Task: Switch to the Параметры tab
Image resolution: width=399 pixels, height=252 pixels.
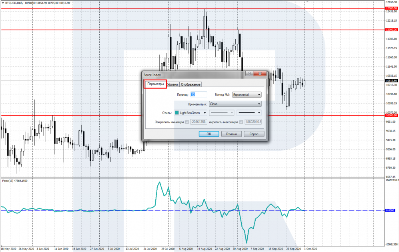Action: tap(155, 84)
